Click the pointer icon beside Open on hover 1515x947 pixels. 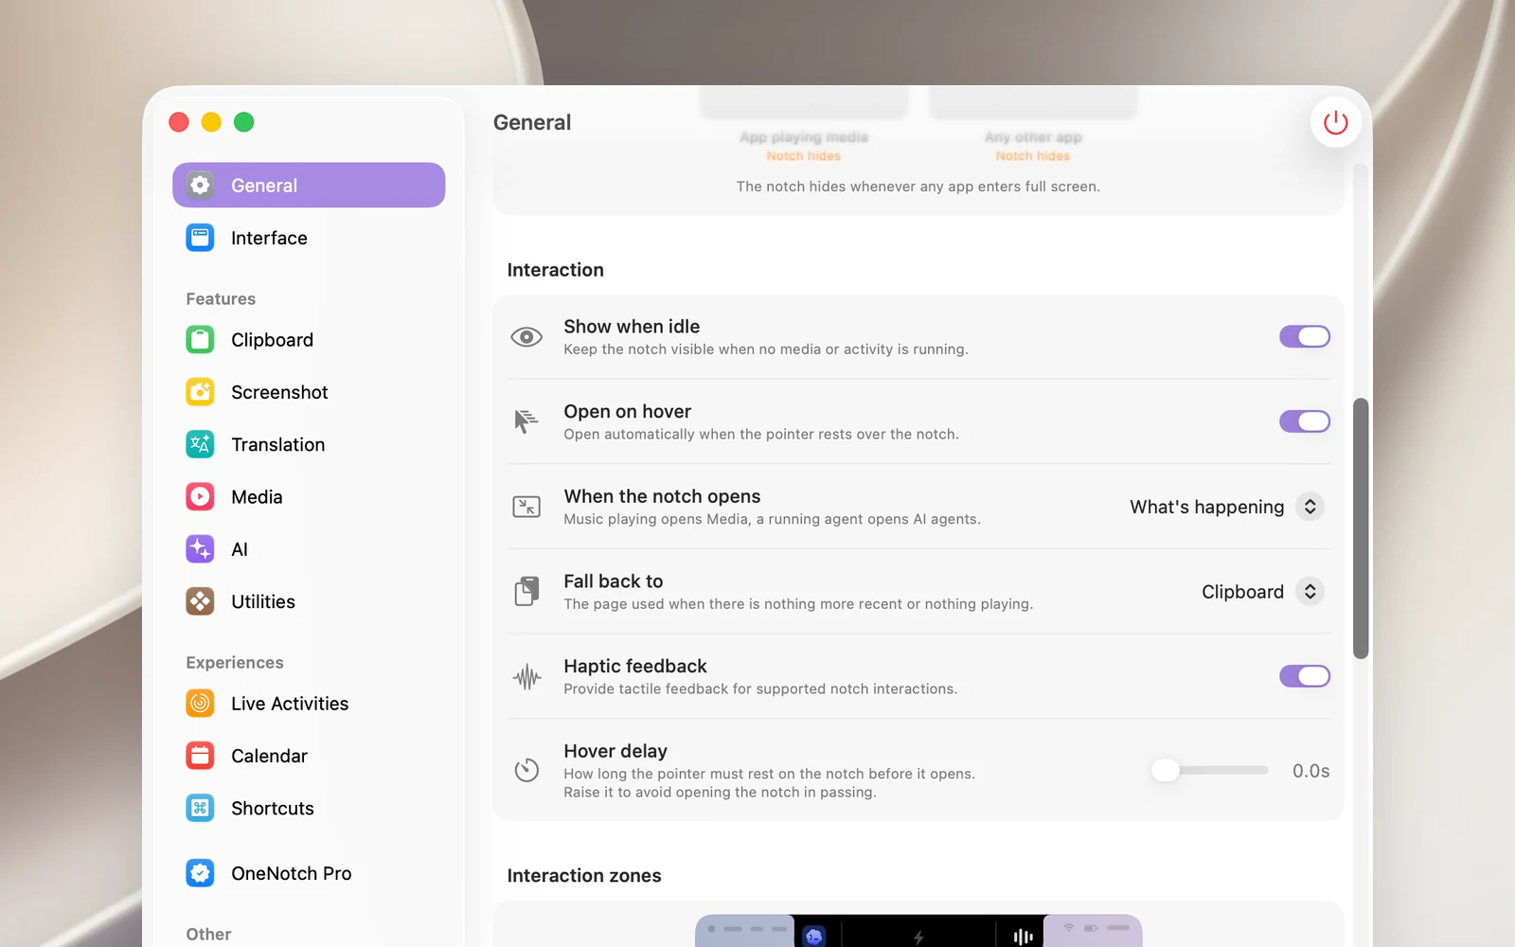[x=526, y=421]
